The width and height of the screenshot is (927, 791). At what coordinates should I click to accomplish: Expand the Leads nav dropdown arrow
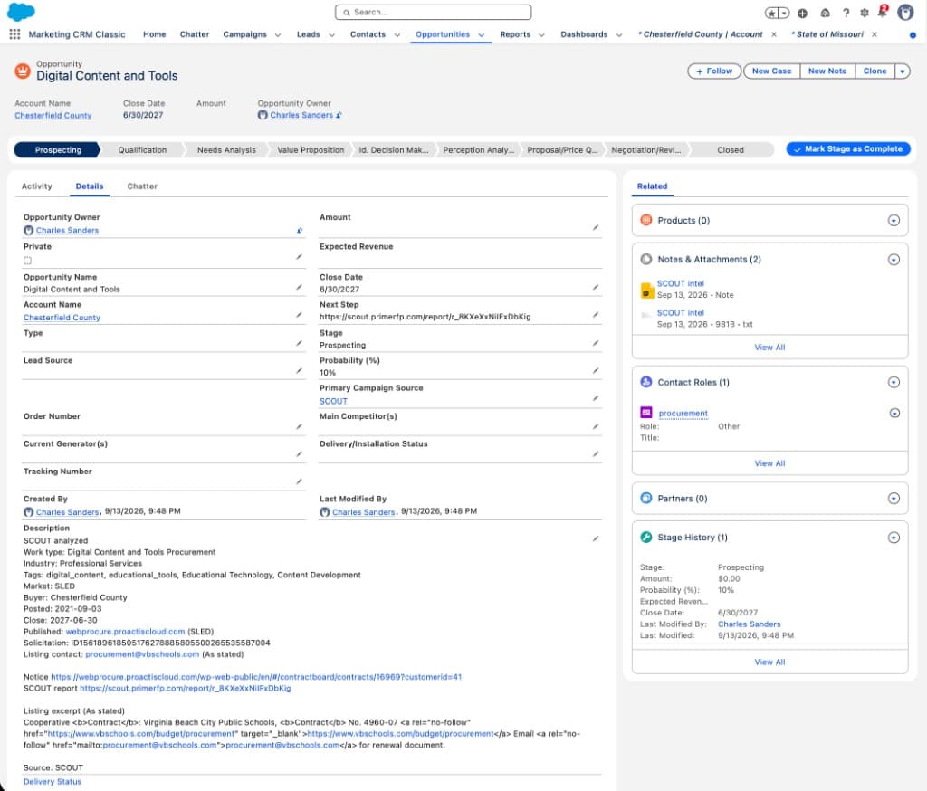[331, 35]
